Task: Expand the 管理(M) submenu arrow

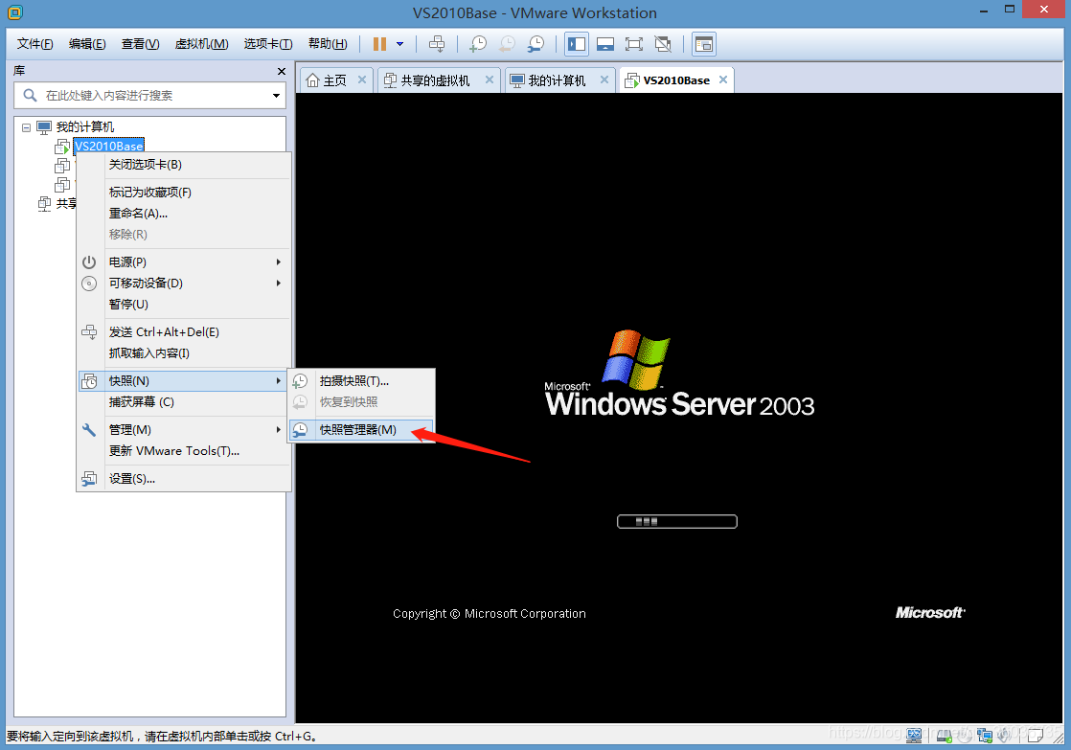Action: coord(278,430)
